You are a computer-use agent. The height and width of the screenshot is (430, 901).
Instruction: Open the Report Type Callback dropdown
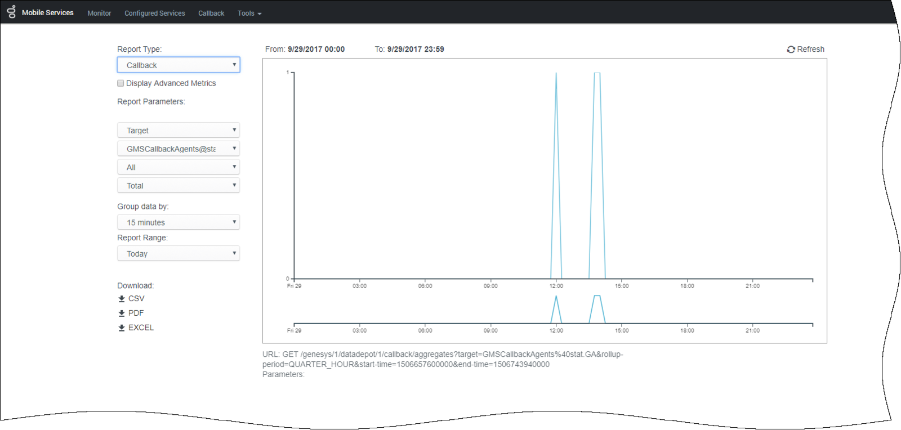pos(179,65)
